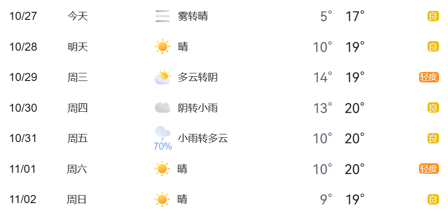Click the 雾转晴 weather description
This screenshot has width=448, height=214.
[x=193, y=17]
